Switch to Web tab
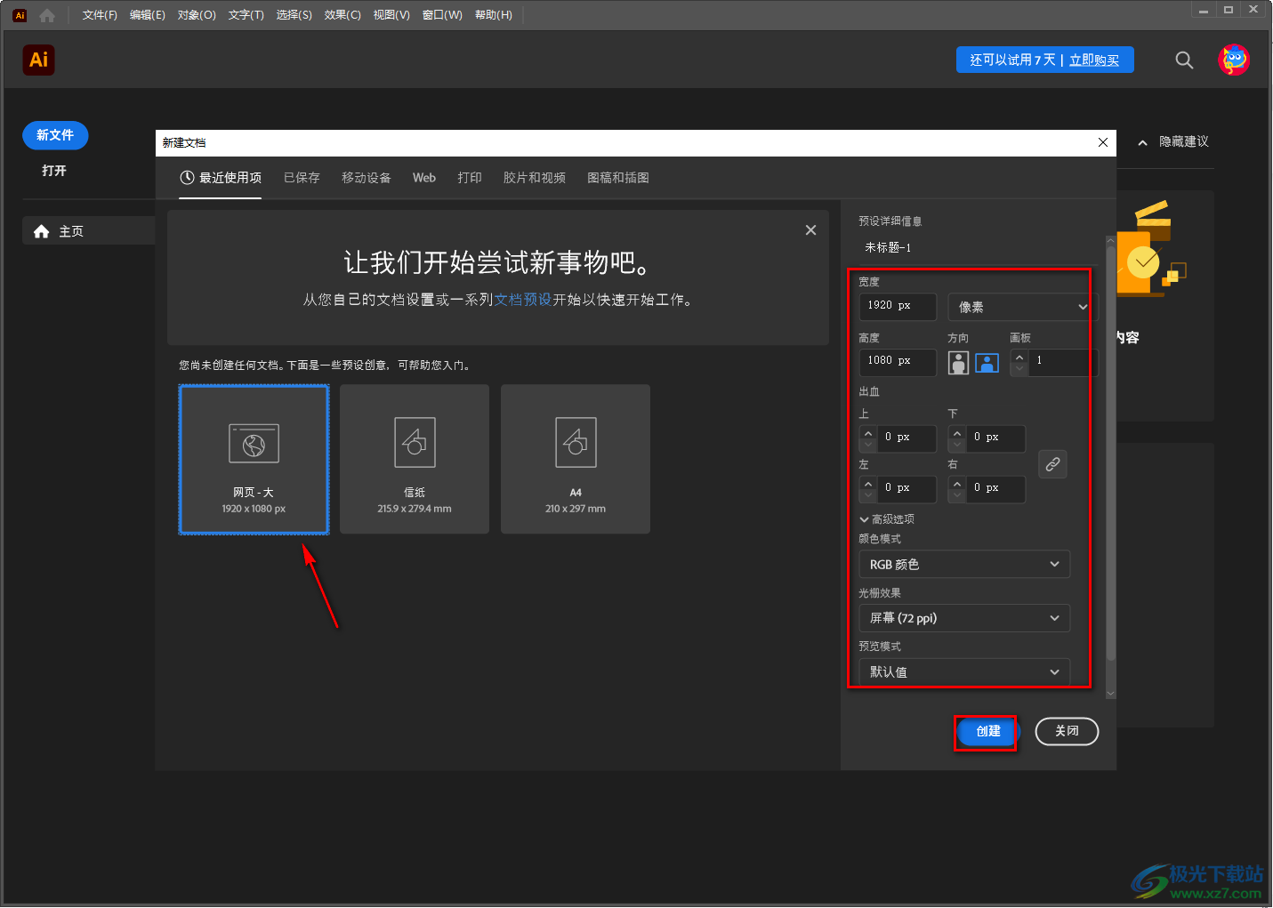The height and width of the screenshot is (908, 1273). 424,178
